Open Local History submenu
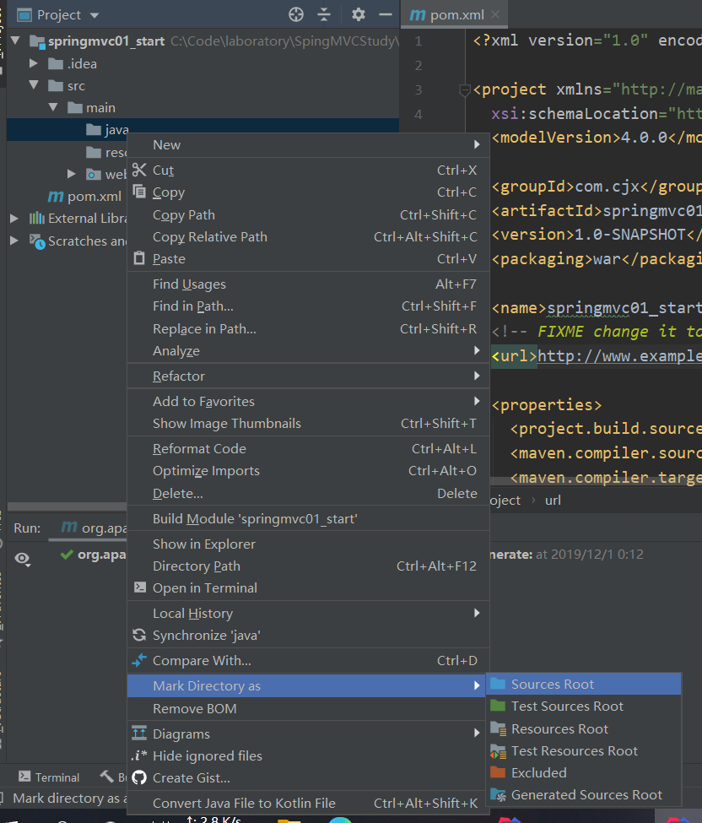 (309, 613)
